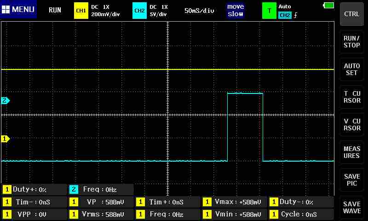Toggle the RUN status indicator
The image size is (368, 221).
point(55,10)
